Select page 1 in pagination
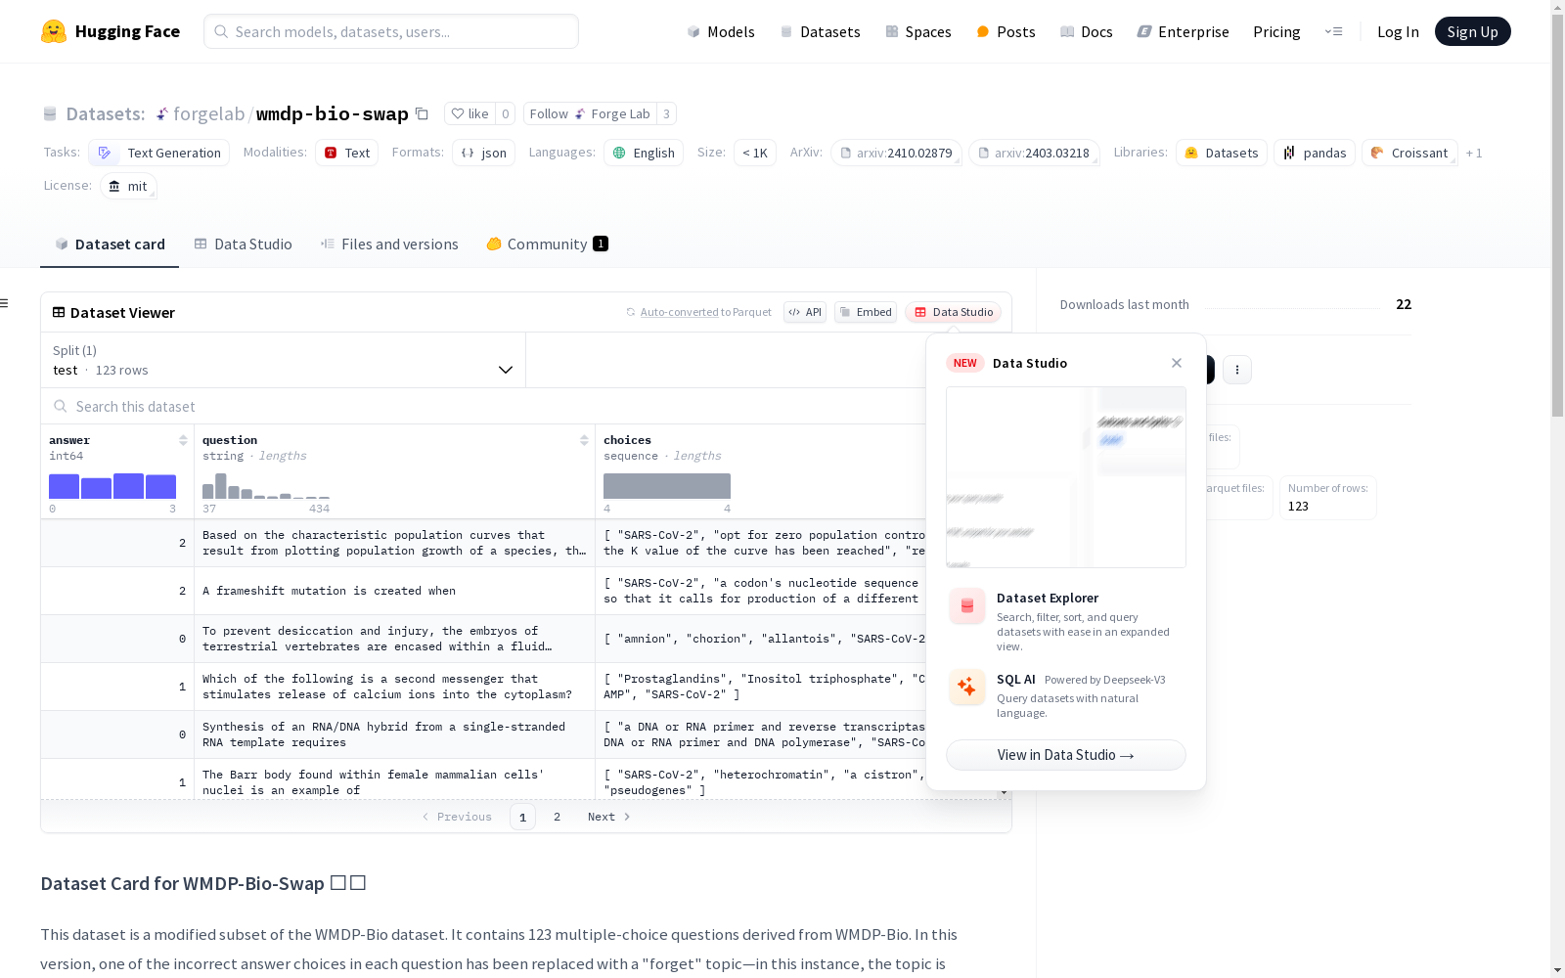 click(x=522, y=817)
